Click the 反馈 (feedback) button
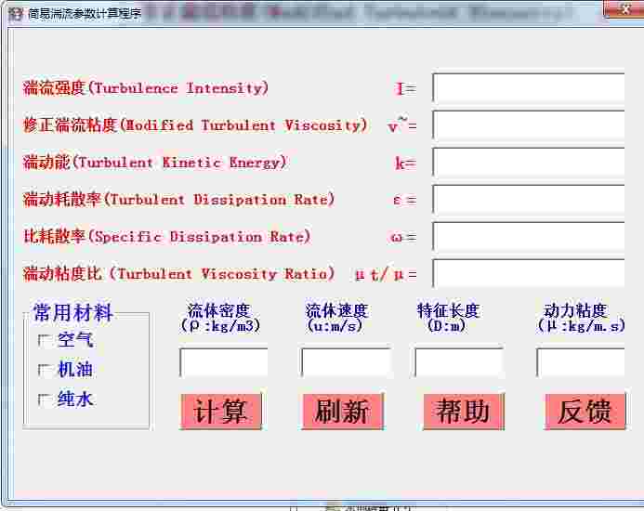644x511 pixels. pyautogui.click(x=585, y=412)
